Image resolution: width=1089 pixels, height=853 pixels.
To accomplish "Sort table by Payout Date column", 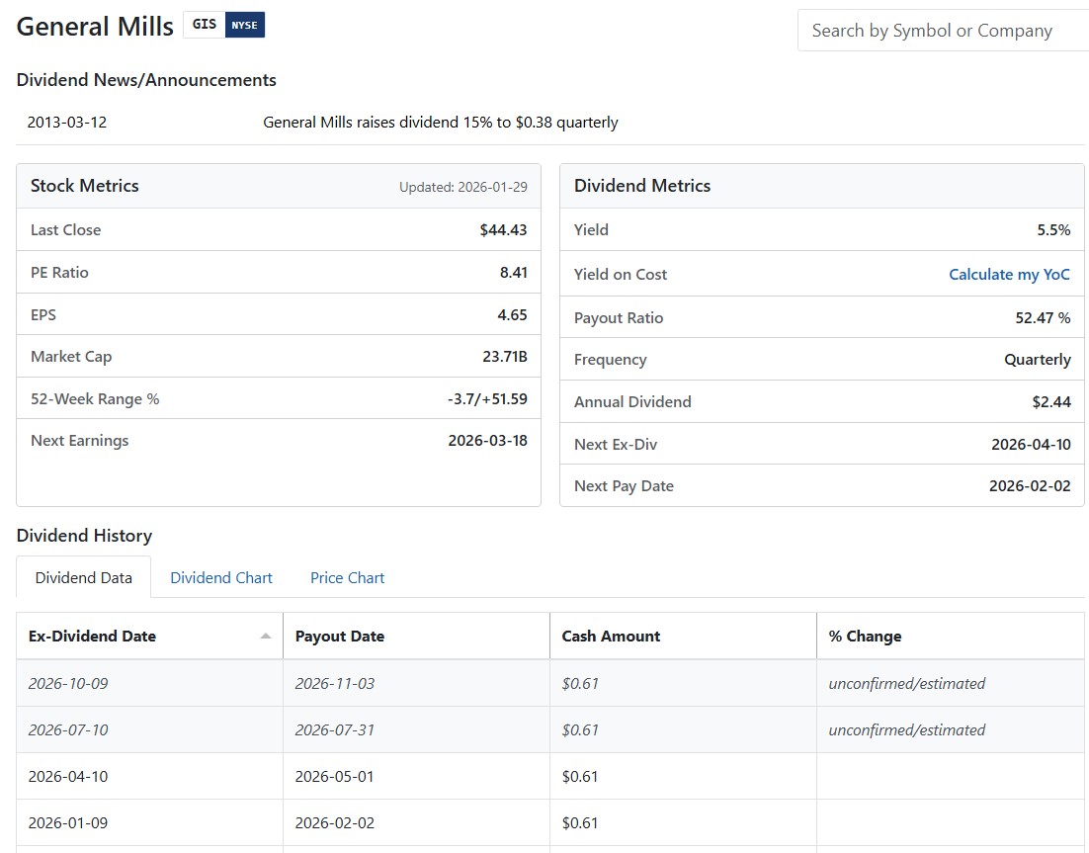I will point(339,637).
